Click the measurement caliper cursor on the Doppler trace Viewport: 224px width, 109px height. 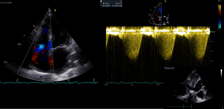pos(165,59)
